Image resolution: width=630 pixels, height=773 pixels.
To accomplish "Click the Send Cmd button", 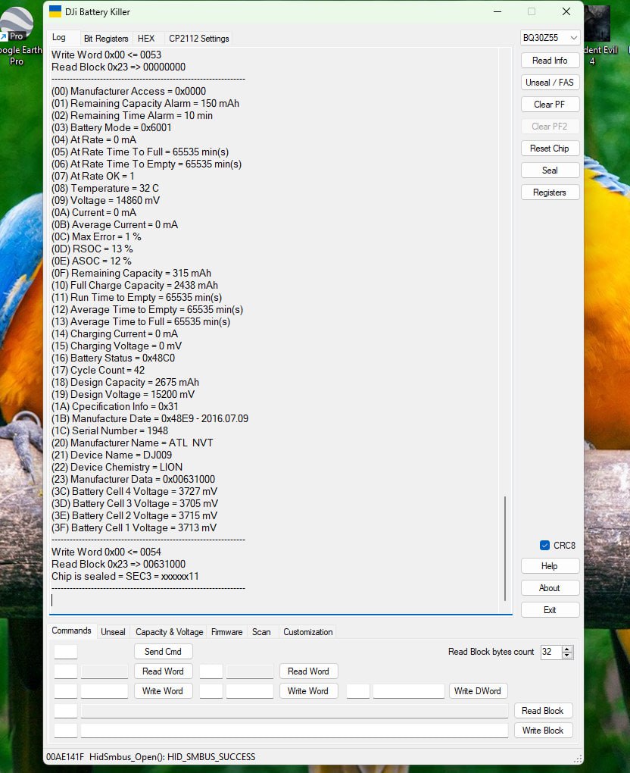I will click(163, 651).
